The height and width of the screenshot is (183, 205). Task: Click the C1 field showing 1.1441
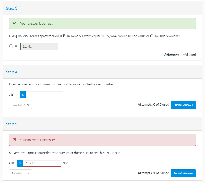[x=39, y=46]
